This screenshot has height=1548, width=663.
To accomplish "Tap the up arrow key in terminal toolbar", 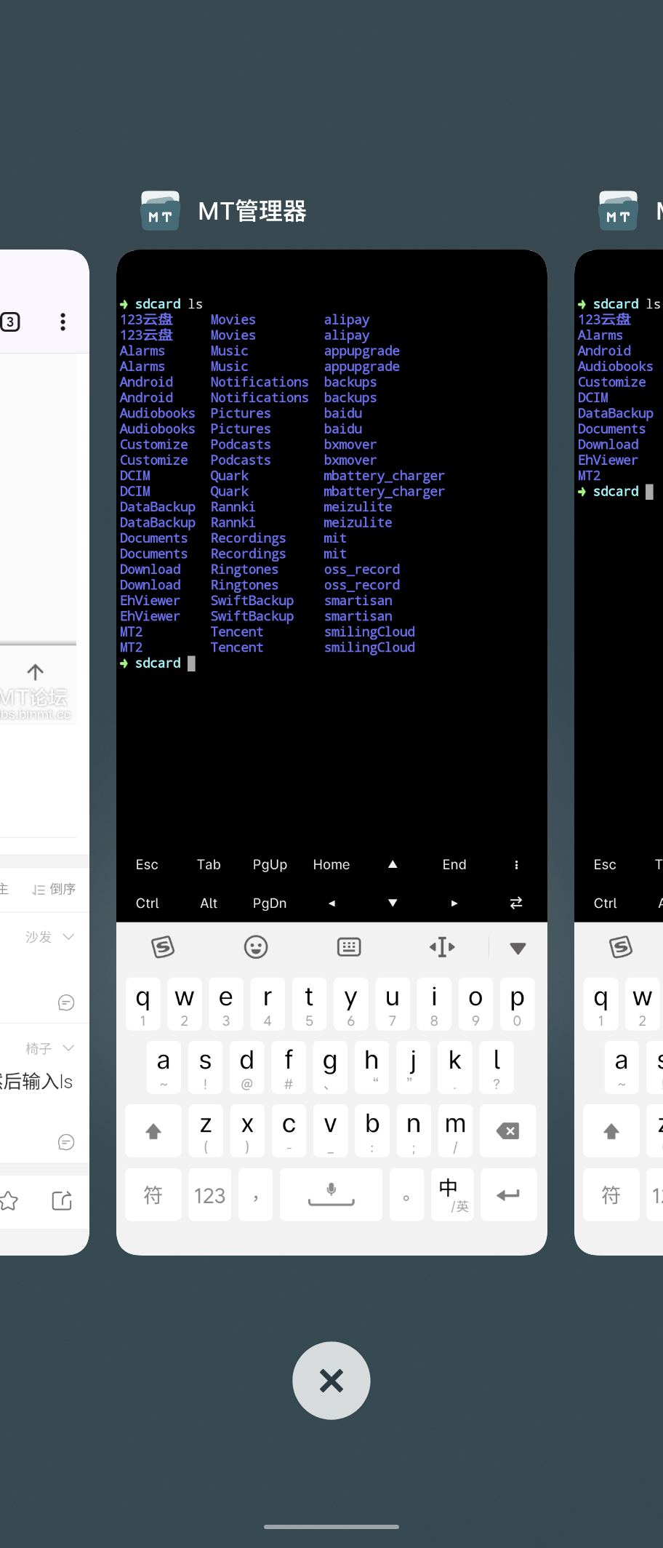I will click(393, 864).
